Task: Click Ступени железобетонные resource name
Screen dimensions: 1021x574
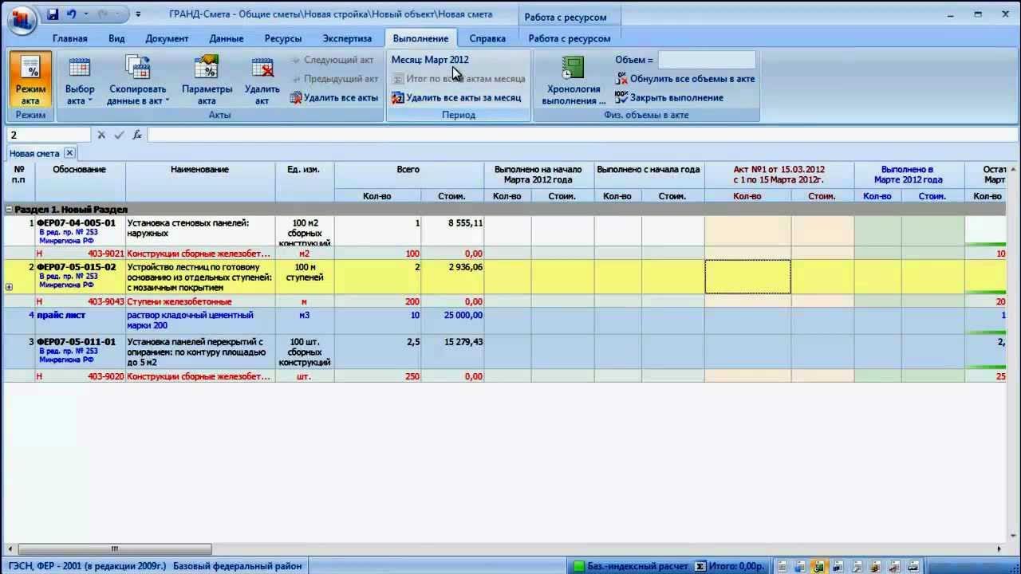Action: (x=179, y=301)
